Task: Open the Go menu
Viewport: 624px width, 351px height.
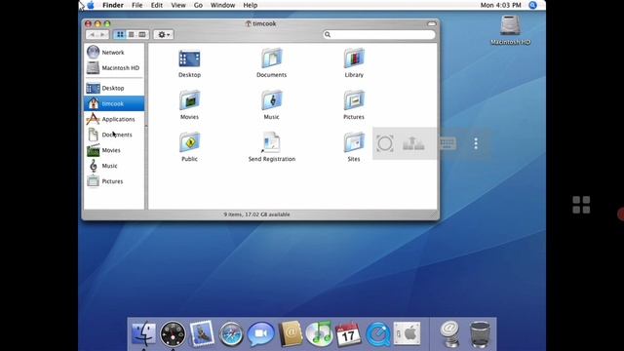Action: tap(198, 5)
